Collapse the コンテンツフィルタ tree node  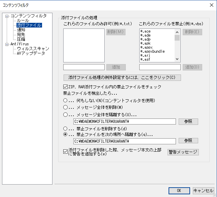tap(7, 16)
